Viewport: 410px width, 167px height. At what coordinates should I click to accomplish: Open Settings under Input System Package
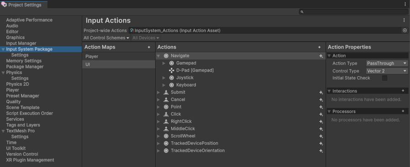click(x=20, y=55)
